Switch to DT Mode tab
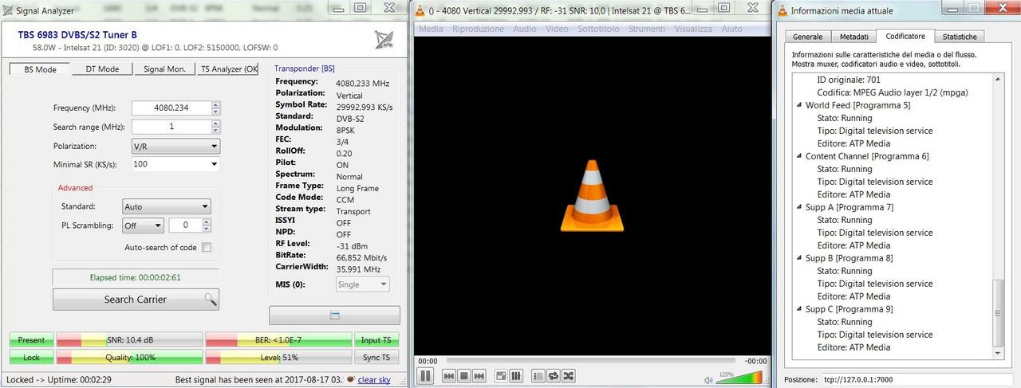Viewport: 1021px width, 388px height. [102, 69]
